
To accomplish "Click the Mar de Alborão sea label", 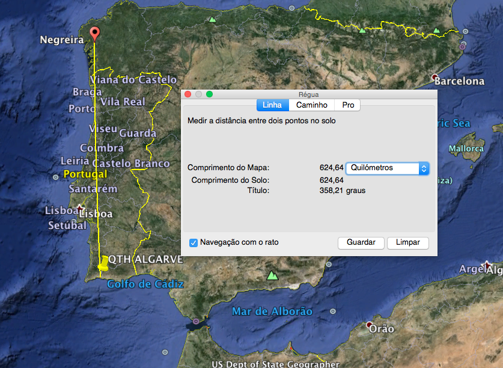I will tap(272, 311).
